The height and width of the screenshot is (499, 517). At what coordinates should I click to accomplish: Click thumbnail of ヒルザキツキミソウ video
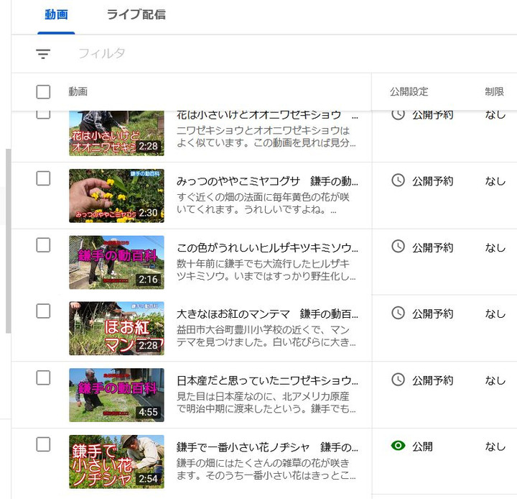pos(116,262)
